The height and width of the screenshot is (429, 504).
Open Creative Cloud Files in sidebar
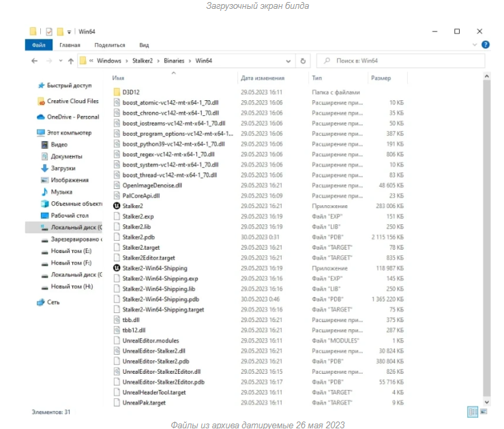[73, 101]
